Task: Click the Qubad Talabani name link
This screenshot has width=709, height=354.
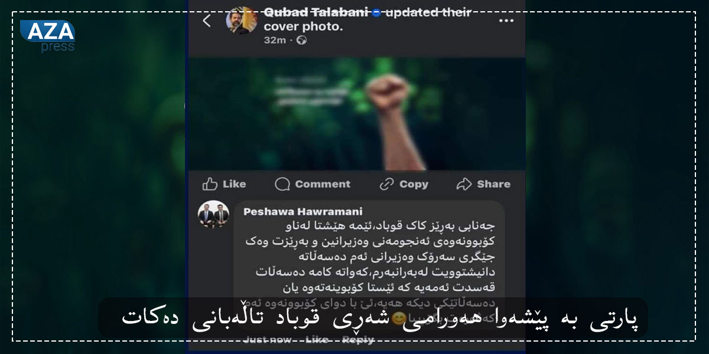Action: pyautogui.click(x=316, y=12)
